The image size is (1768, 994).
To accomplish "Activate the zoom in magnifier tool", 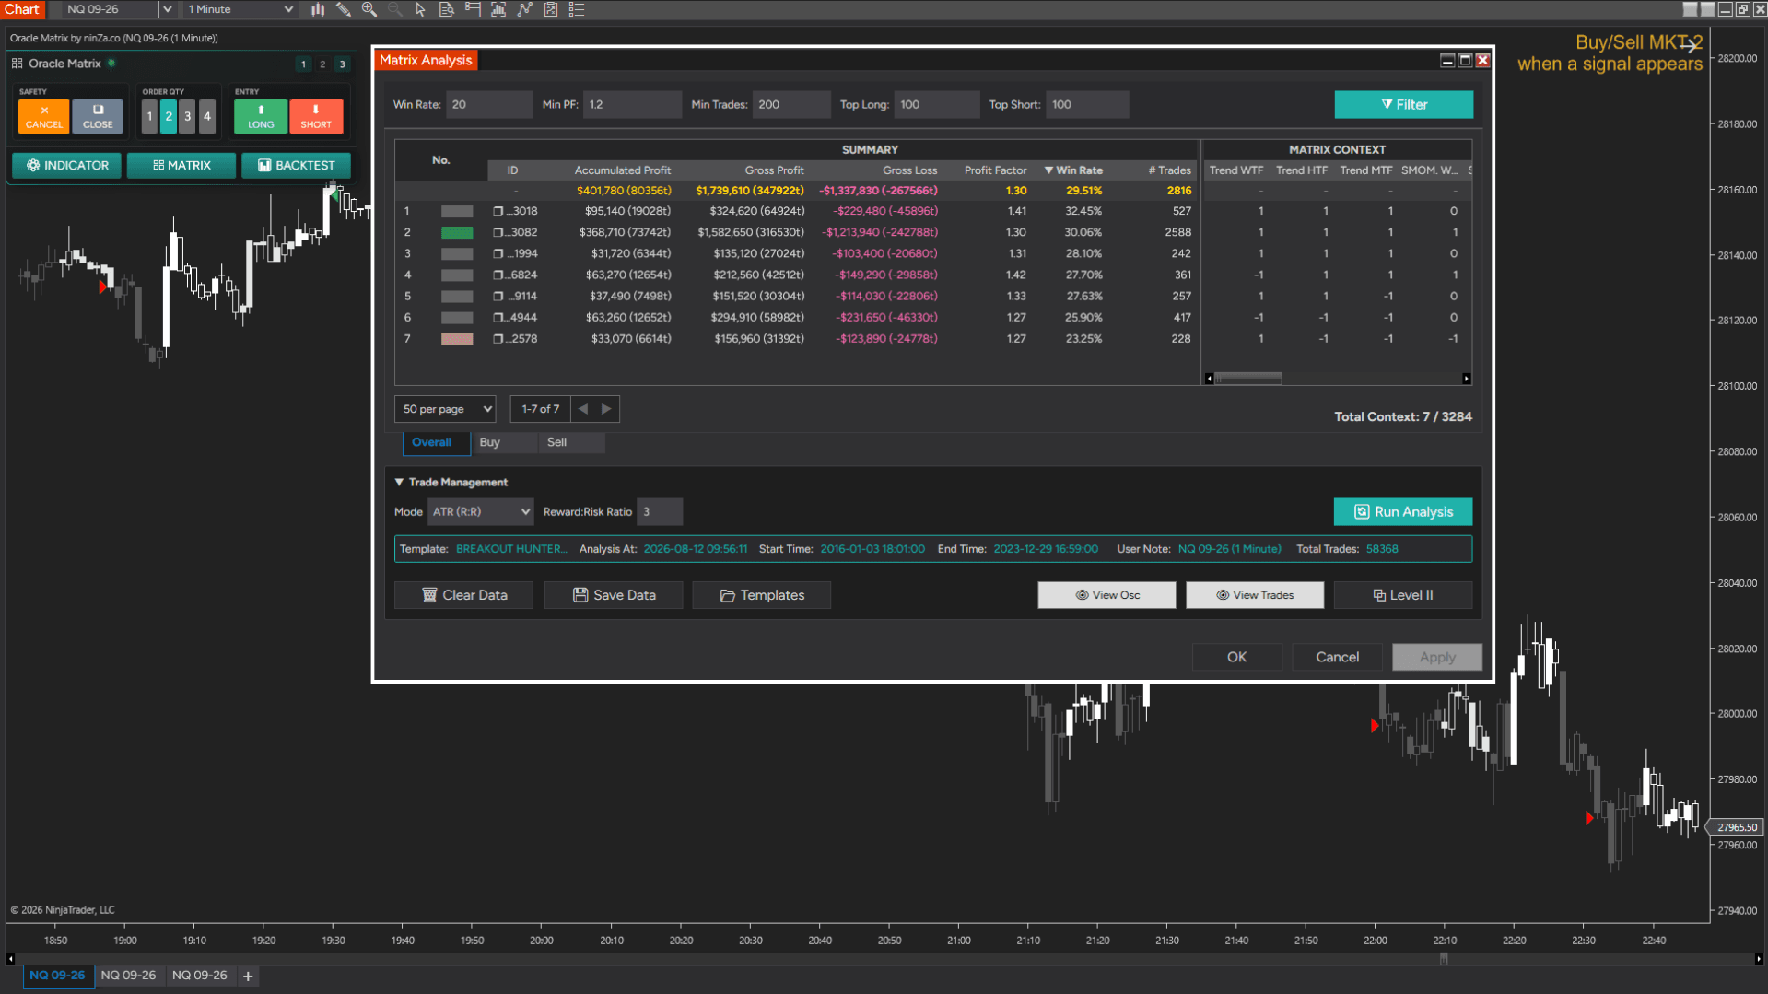I will 369,9.
